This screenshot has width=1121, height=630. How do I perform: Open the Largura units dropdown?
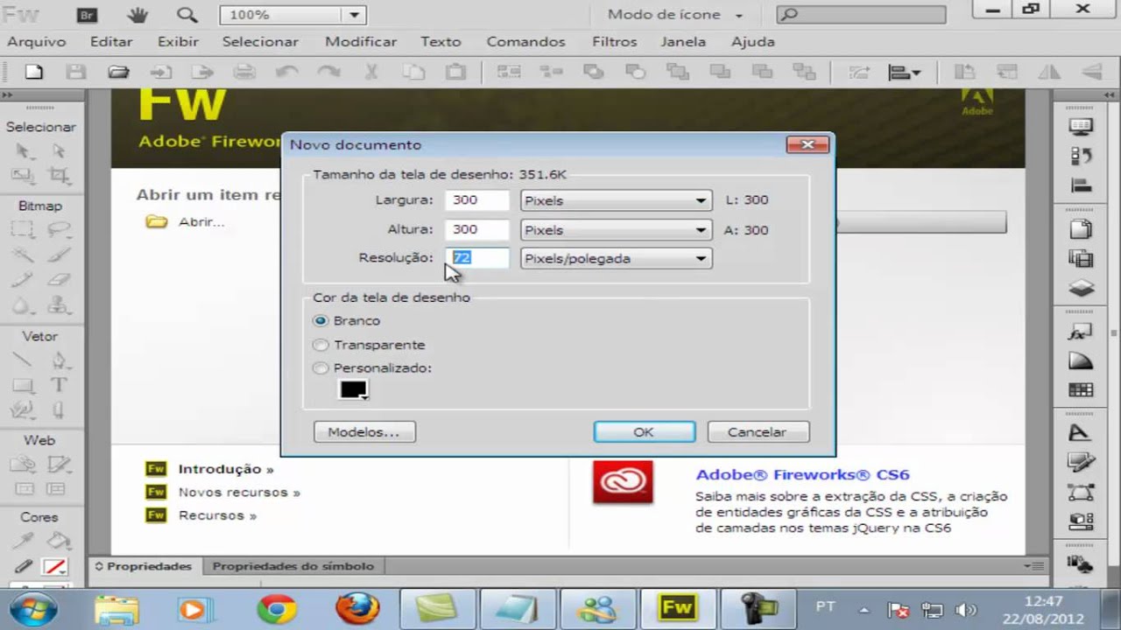pyautogui.click(x=616, y=200)
